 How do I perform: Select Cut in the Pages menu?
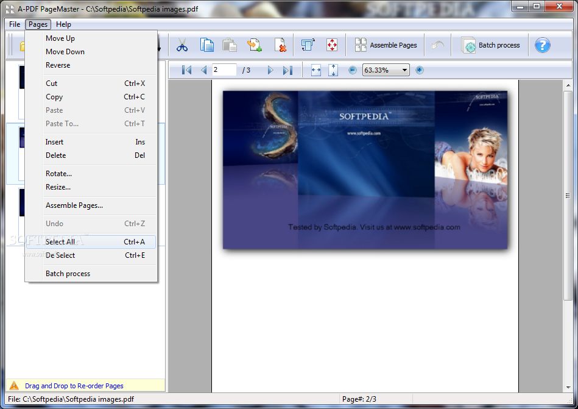pyautogui.click(x=91, y=84)
